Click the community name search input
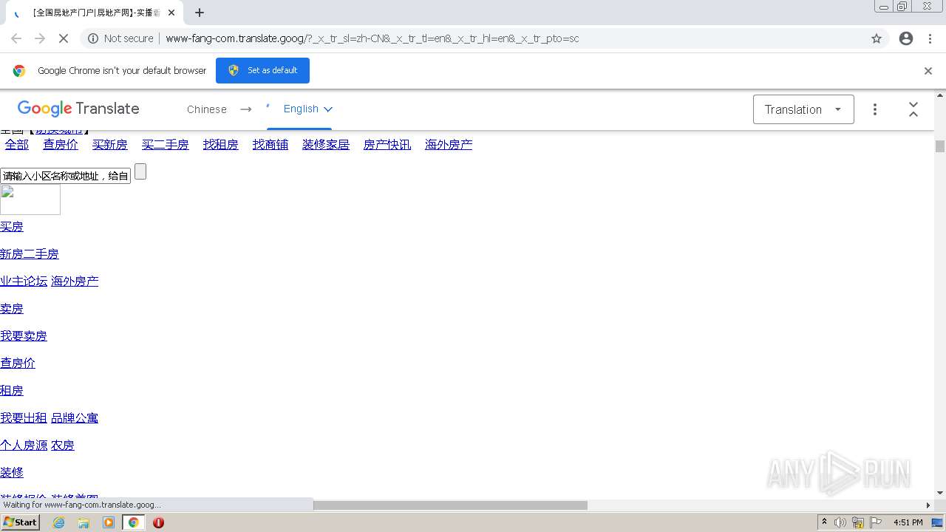Viewport: 946px width, 532px height. 66,176
